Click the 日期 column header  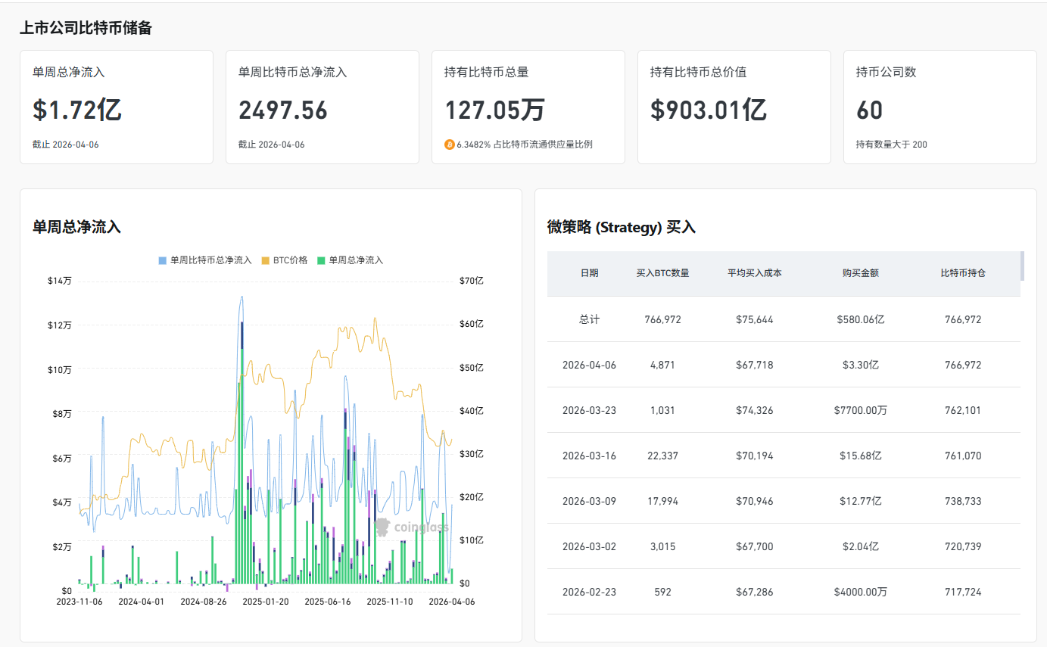click(589, 273)
